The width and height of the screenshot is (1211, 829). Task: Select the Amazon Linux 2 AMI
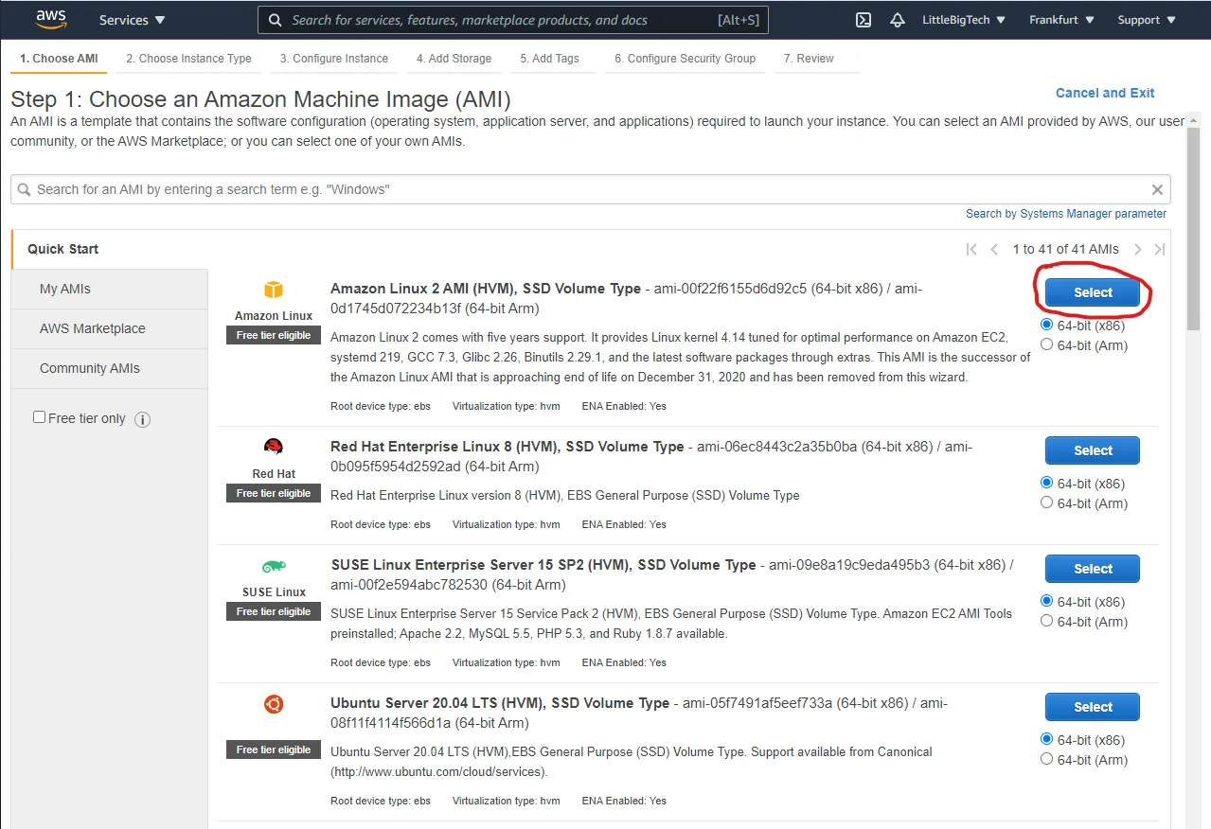1093,293
